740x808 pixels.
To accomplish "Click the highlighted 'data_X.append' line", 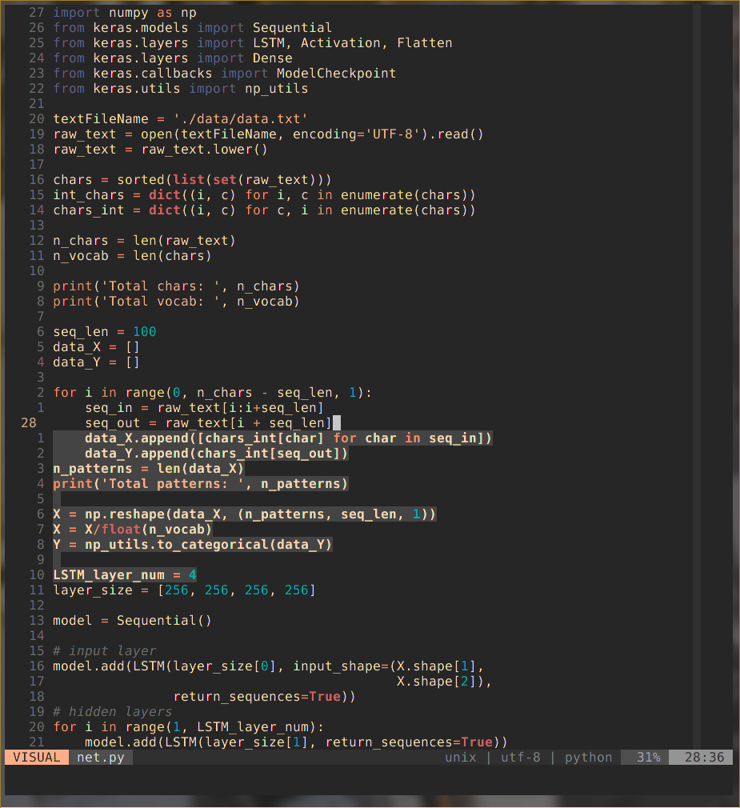I will [289, 438].
